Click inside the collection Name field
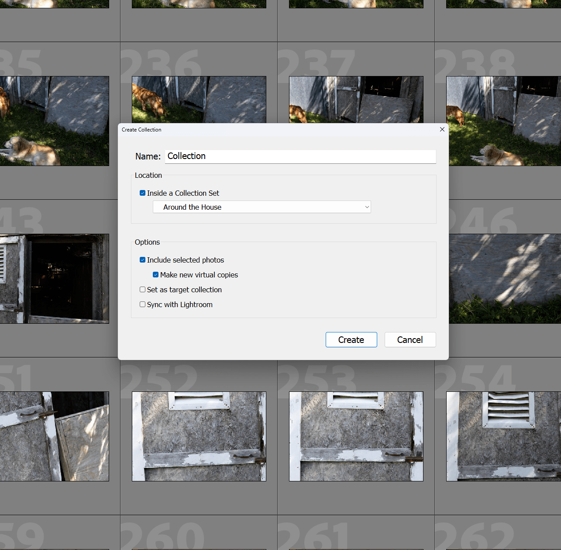561x550 pixels. (300, 156)
